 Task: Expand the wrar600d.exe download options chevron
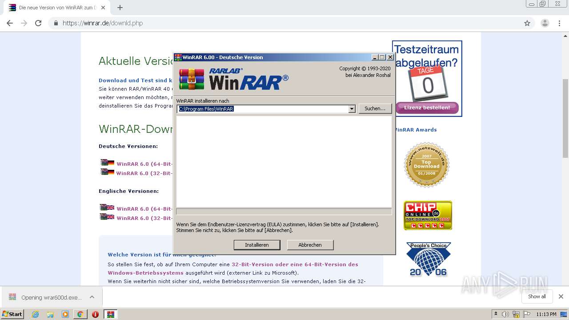tap(92, 297)
